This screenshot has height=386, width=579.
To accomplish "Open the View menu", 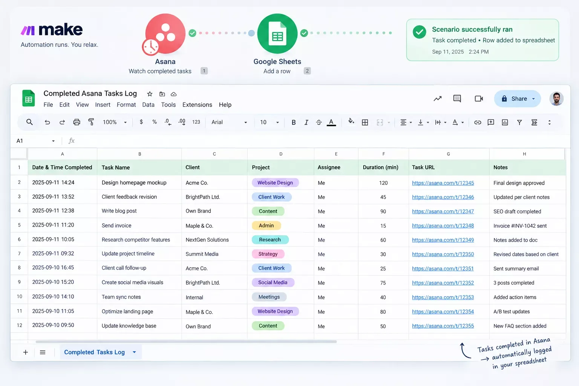I will [x=82, y=105].
